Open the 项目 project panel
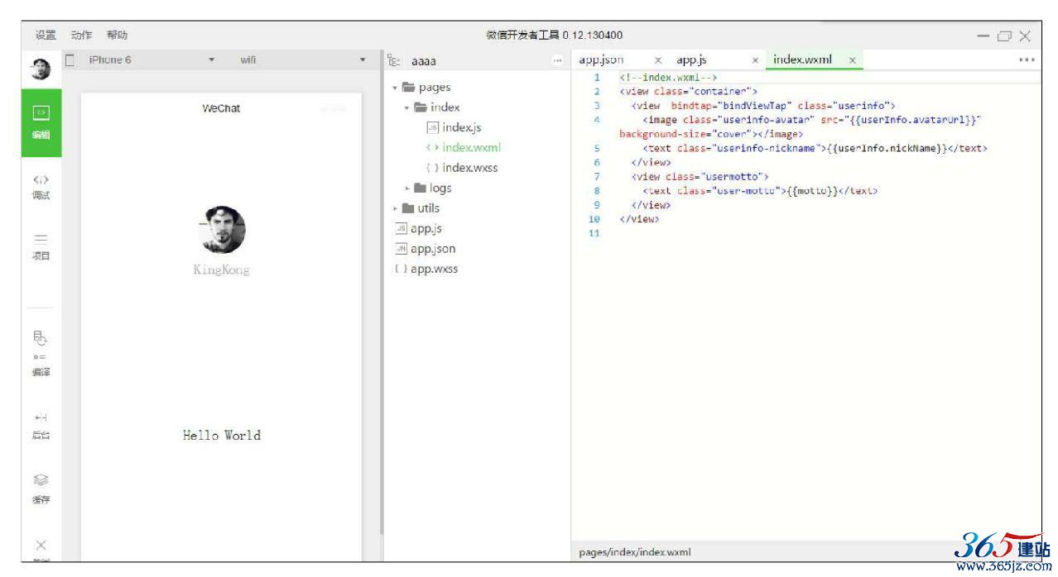 pyautogui.click(x=41, y=246)
